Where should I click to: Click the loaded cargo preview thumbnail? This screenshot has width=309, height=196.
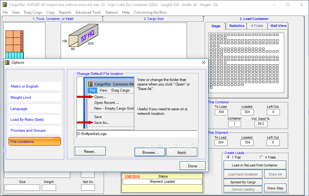pos(14,45)
